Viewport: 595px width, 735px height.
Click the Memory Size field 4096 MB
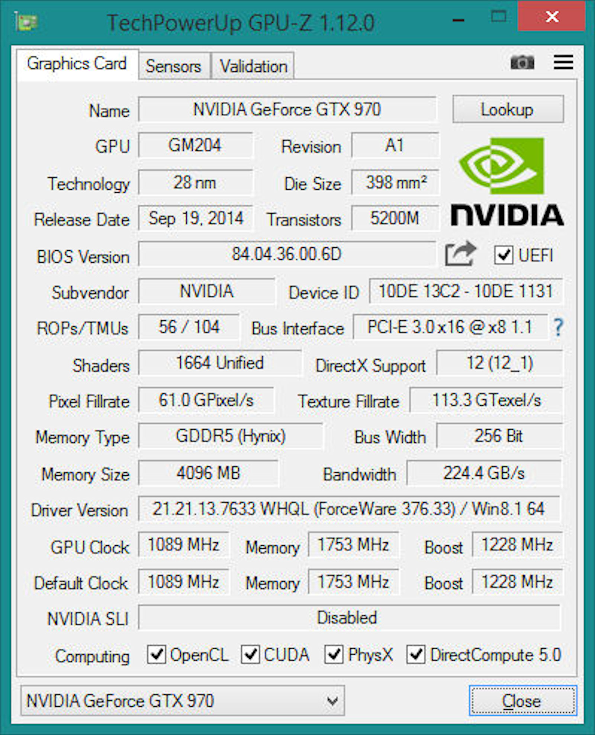209,473
